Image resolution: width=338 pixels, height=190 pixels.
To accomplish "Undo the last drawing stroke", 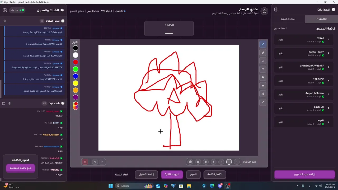I will (x=95, y=162).
